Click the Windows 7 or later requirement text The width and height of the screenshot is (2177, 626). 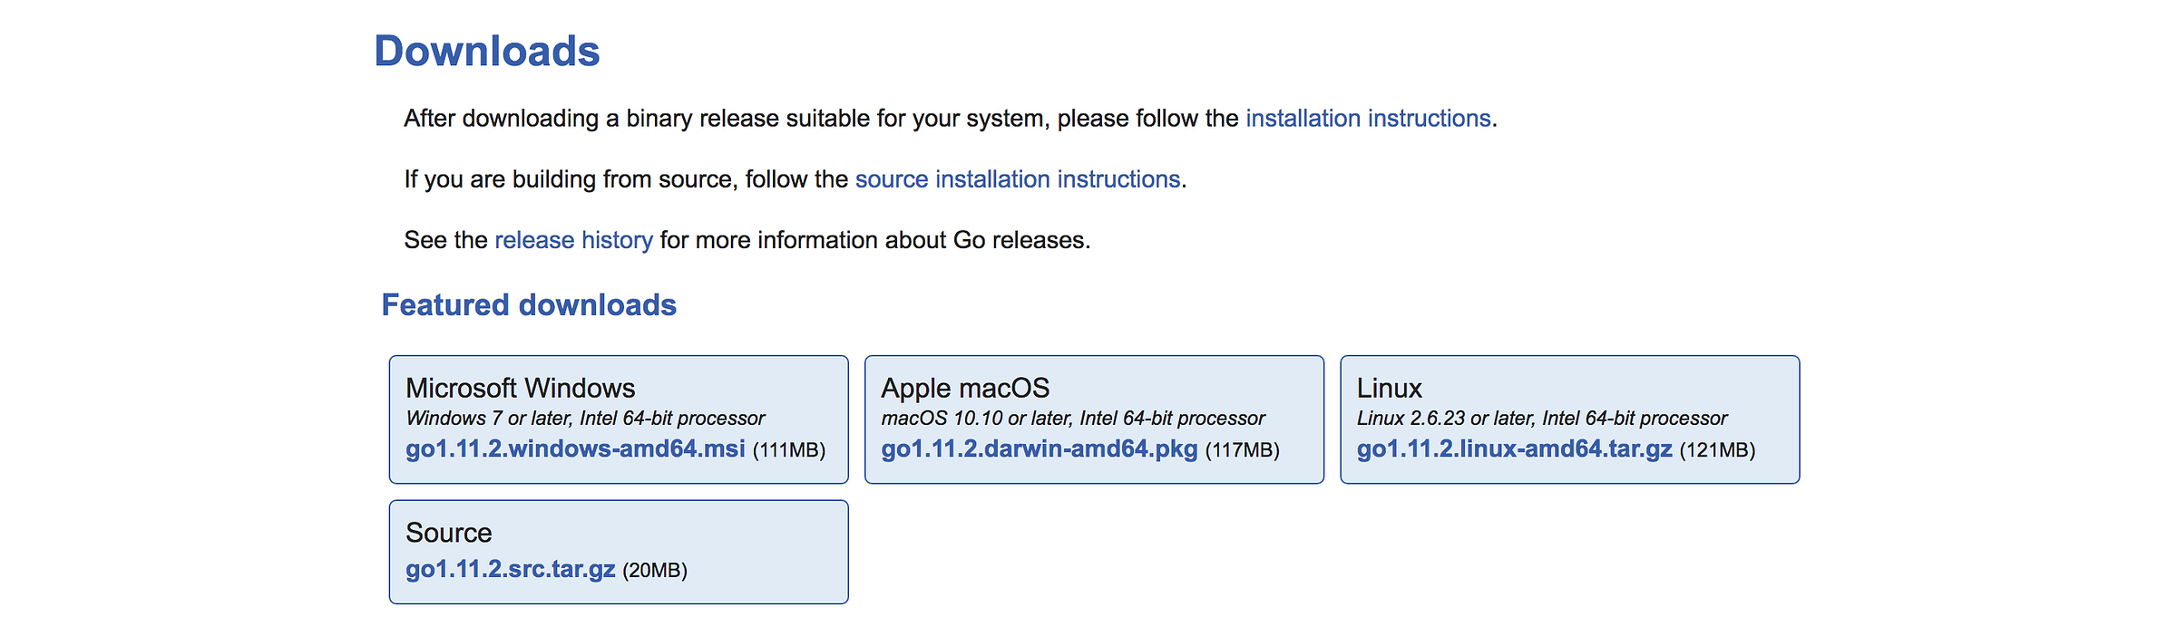pyautogui.click(x=585, y=419)
